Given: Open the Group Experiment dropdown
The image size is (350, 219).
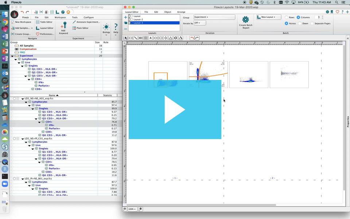Looking at the screenshot, I should [214, 17].
